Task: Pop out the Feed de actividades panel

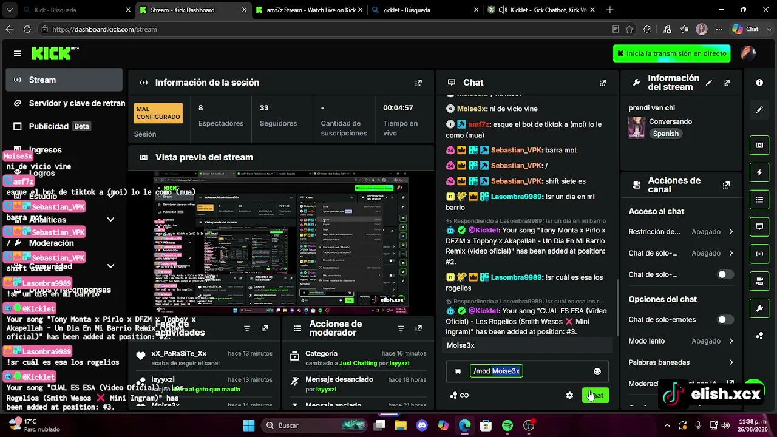Action: point(265,328)
